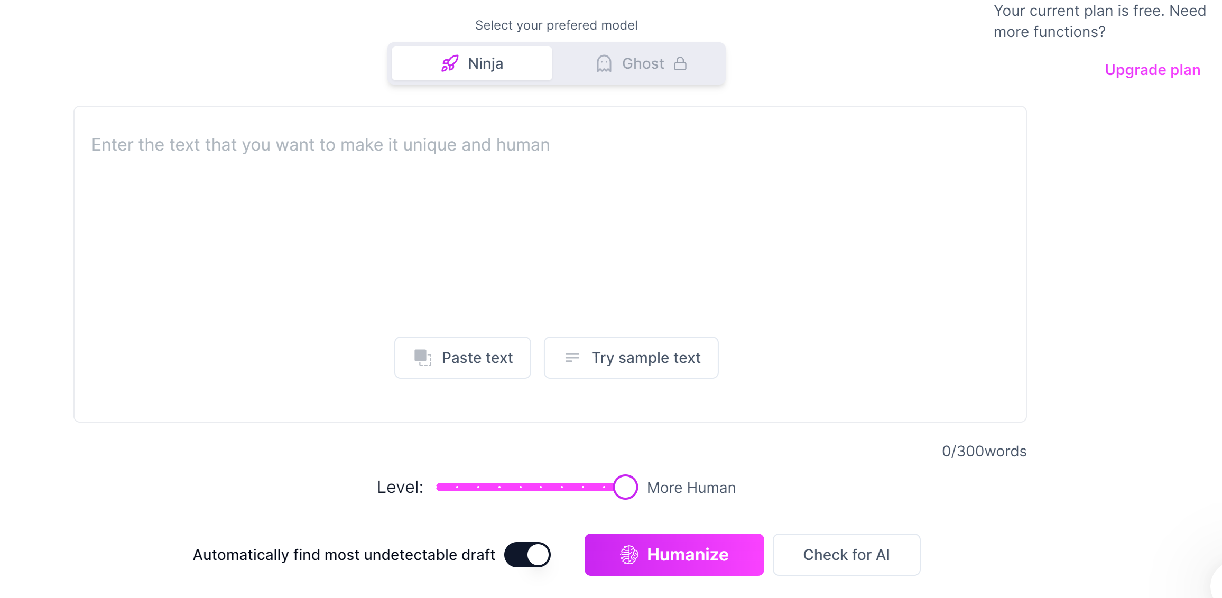The height and width of the screenshot is (598, 1222).
Task: Select Try sample text
Action: click(x=631, y=357)
